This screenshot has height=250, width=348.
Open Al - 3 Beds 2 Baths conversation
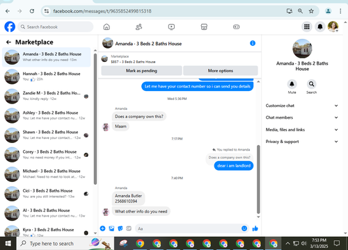47,213
